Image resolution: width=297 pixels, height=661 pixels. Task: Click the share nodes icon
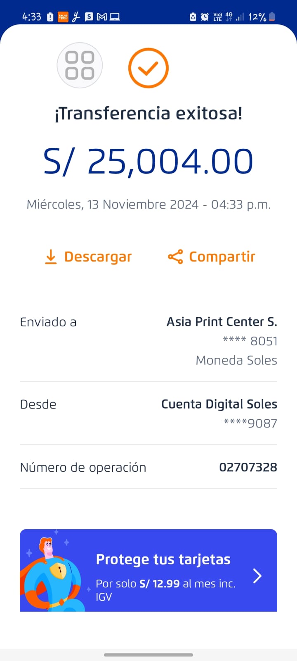[x=175, y=257]
